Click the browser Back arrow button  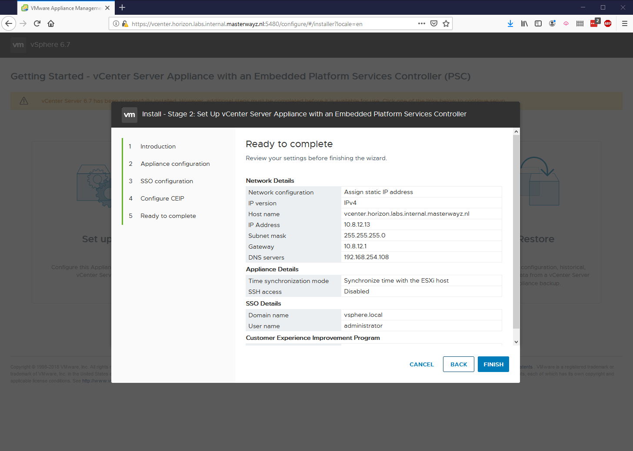pyautogui.click(x=9, y=23)
